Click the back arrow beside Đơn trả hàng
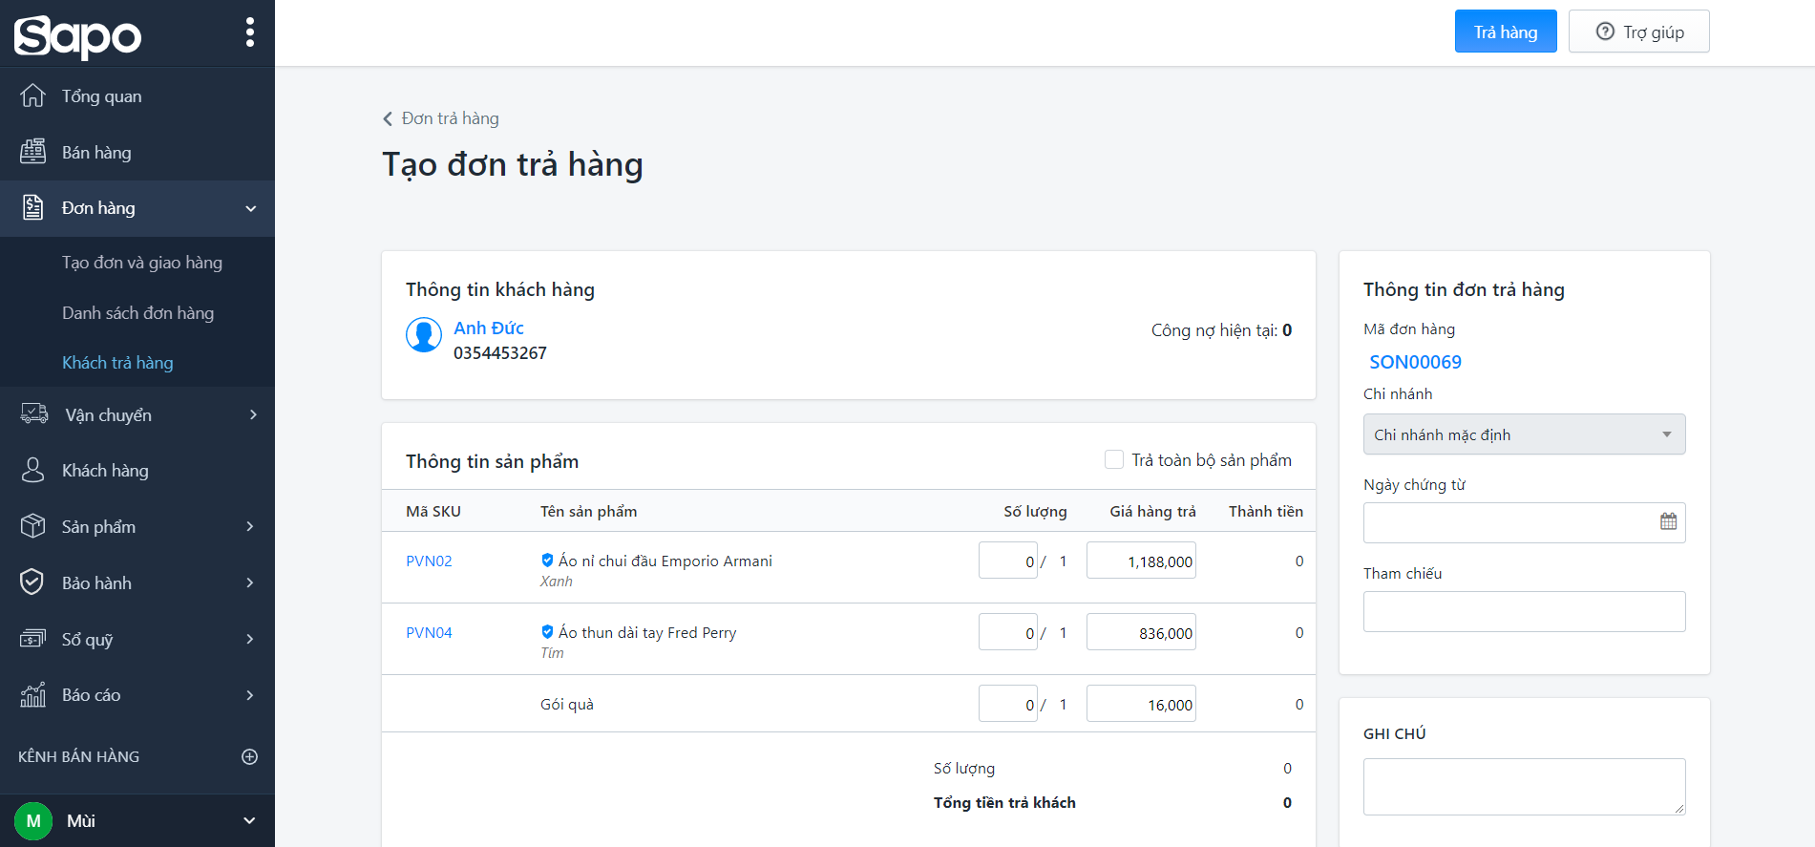1815x847 pixels. coord(388,118)
